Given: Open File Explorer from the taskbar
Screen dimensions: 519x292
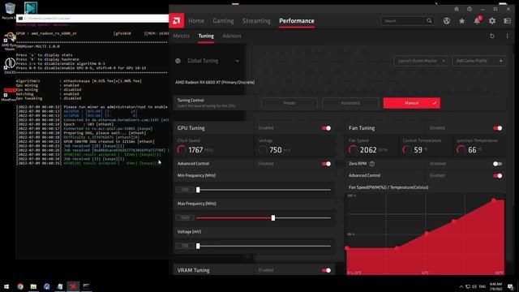Looking at the screenshot, I should click(33, 286).
